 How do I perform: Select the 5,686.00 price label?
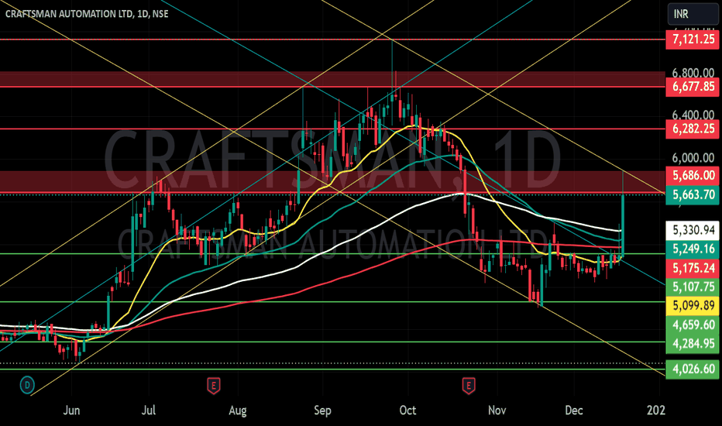coord(693,176)
